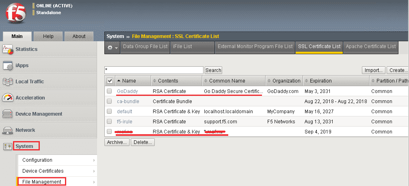409x186 pixels.
Task: Open iApps in the sidebar
Action: 22,66
